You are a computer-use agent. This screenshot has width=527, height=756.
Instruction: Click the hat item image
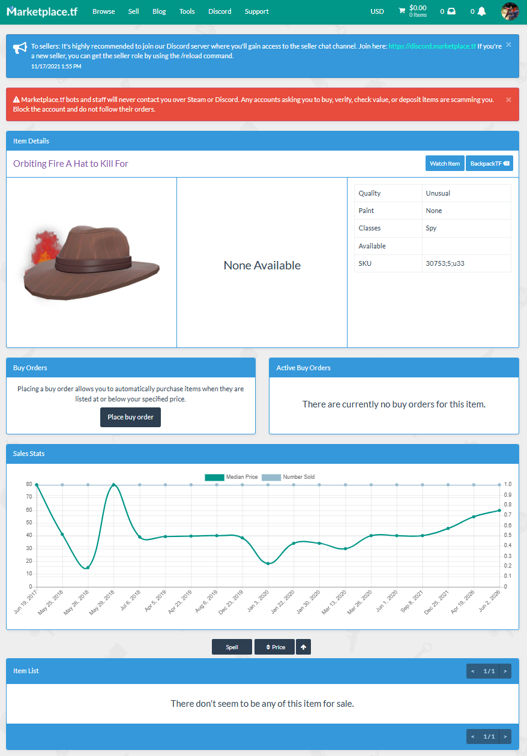(x=91, y=263)
